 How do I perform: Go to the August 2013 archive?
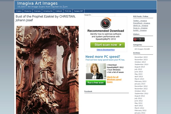[x=140, y=67]
